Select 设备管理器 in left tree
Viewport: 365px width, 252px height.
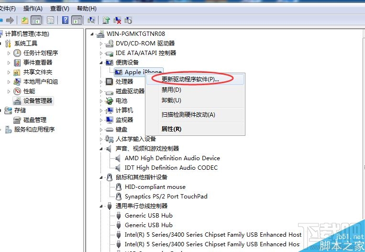(x=38, y=101)
